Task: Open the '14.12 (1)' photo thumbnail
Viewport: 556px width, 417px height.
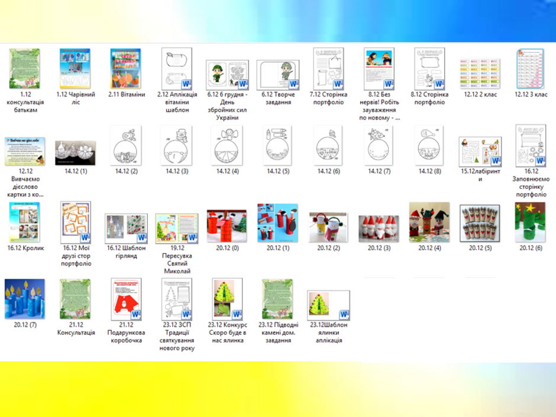Action: point(75,153)
